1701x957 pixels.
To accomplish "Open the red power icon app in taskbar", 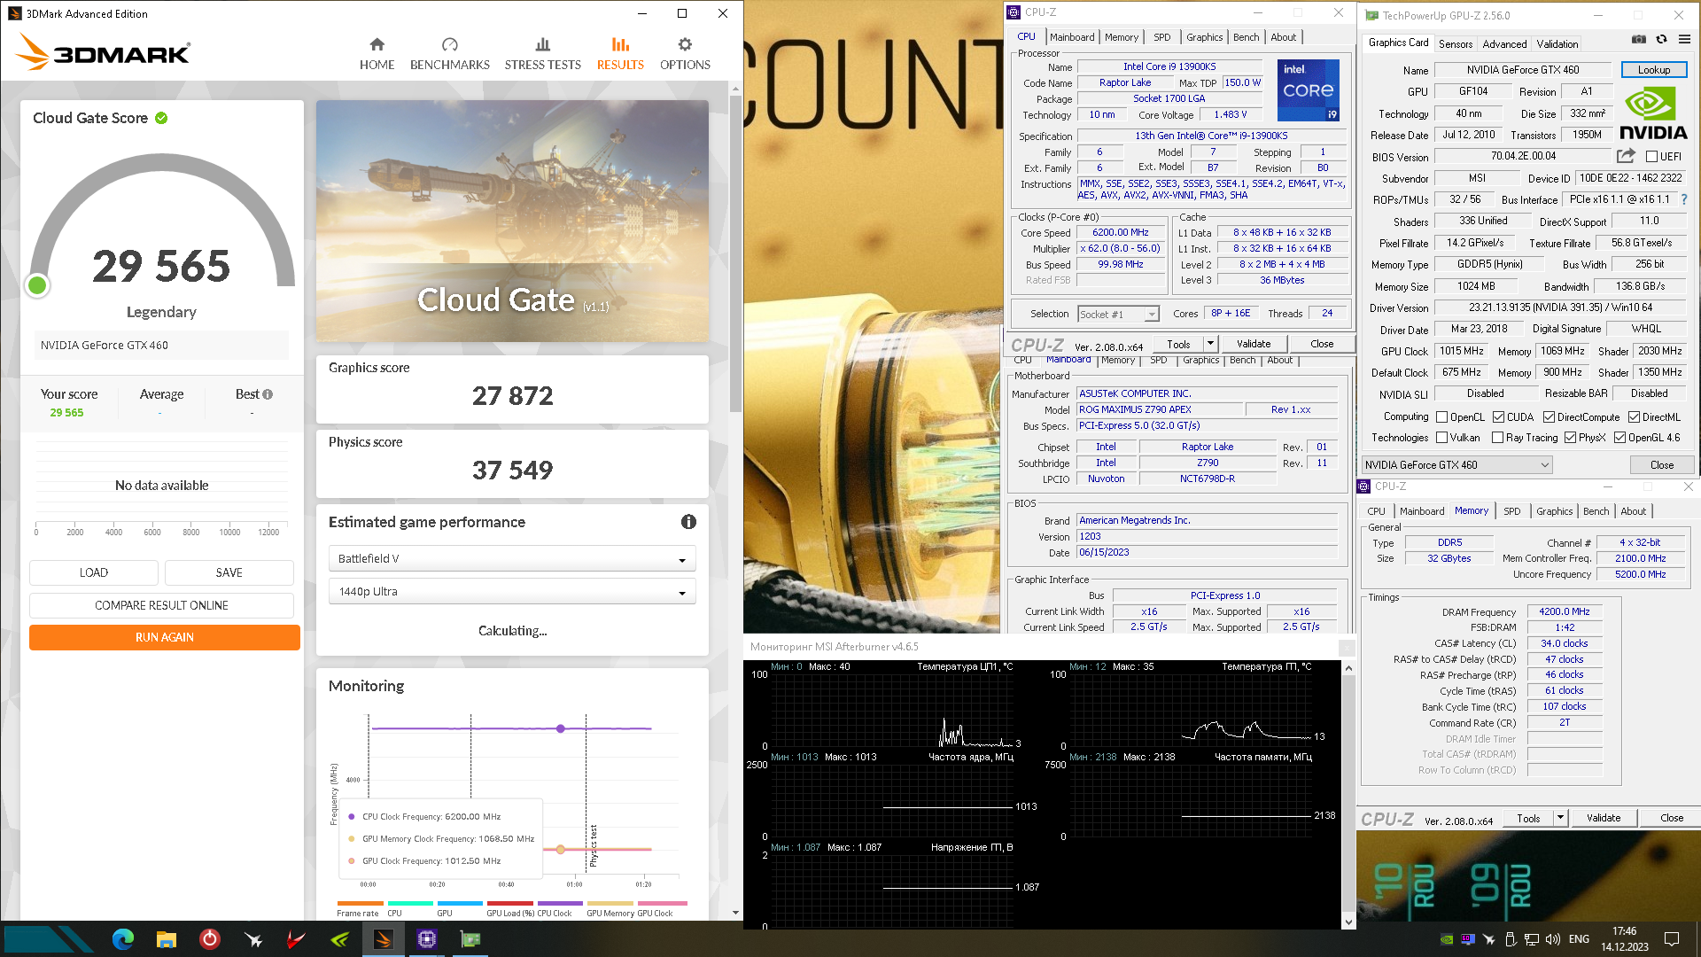I will (210, 939).
